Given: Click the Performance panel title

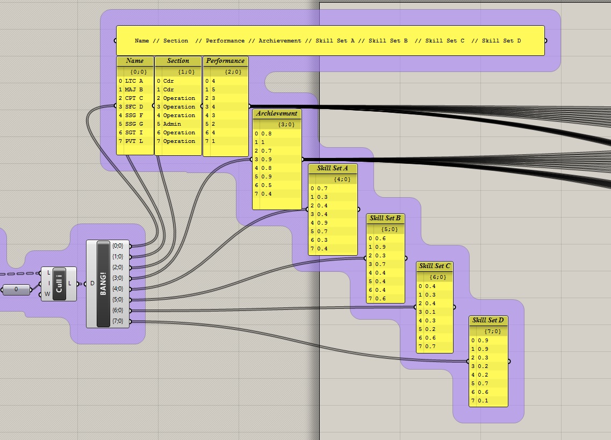Looking at the screenshot, I should pos(225,61).
